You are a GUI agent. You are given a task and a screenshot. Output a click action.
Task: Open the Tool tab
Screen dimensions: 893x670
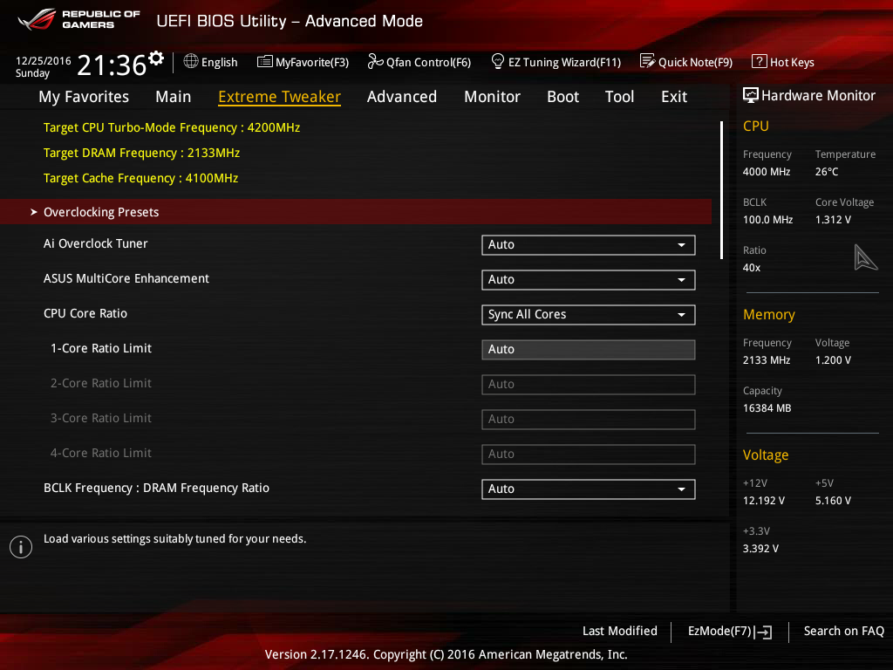[x=619, y=97]
